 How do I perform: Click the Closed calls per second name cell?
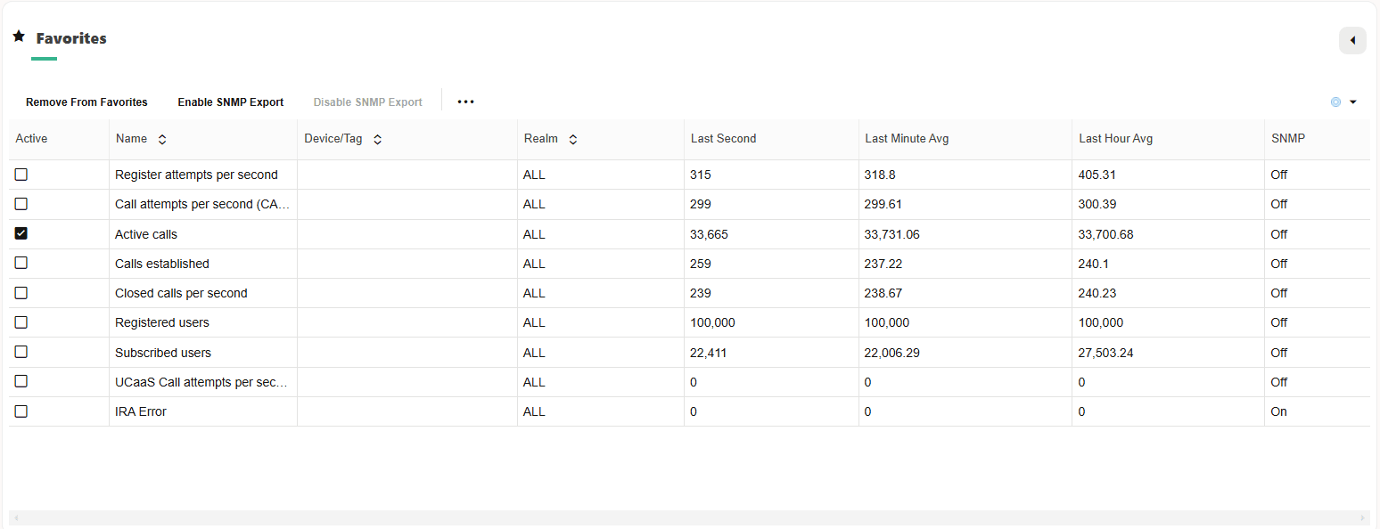(x=181, y=292)
